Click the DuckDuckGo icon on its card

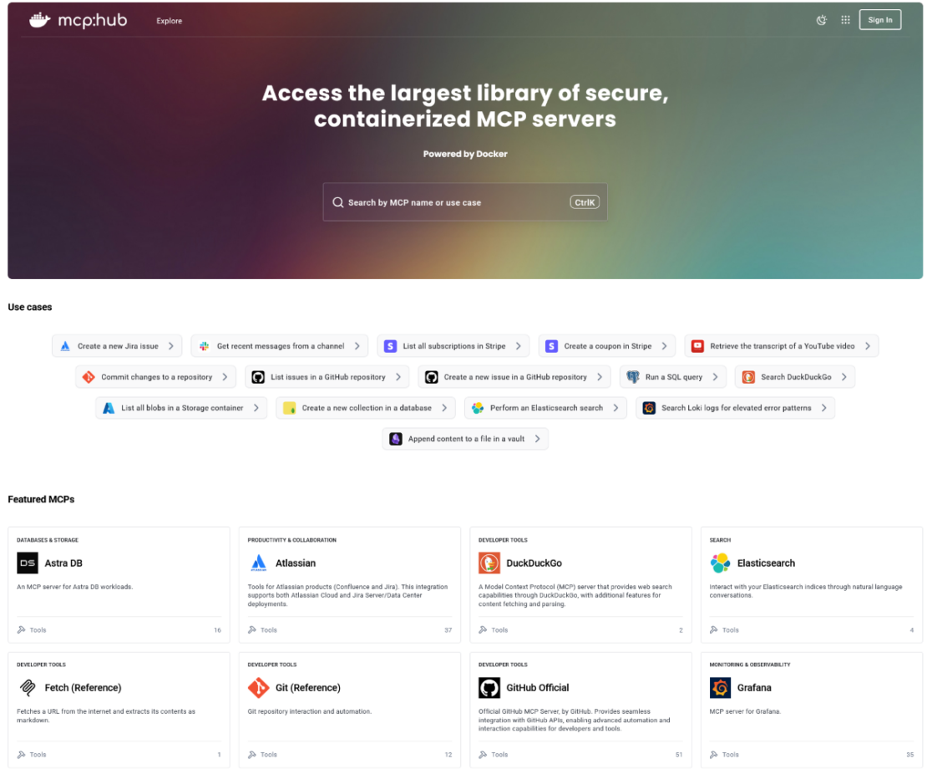490,562
